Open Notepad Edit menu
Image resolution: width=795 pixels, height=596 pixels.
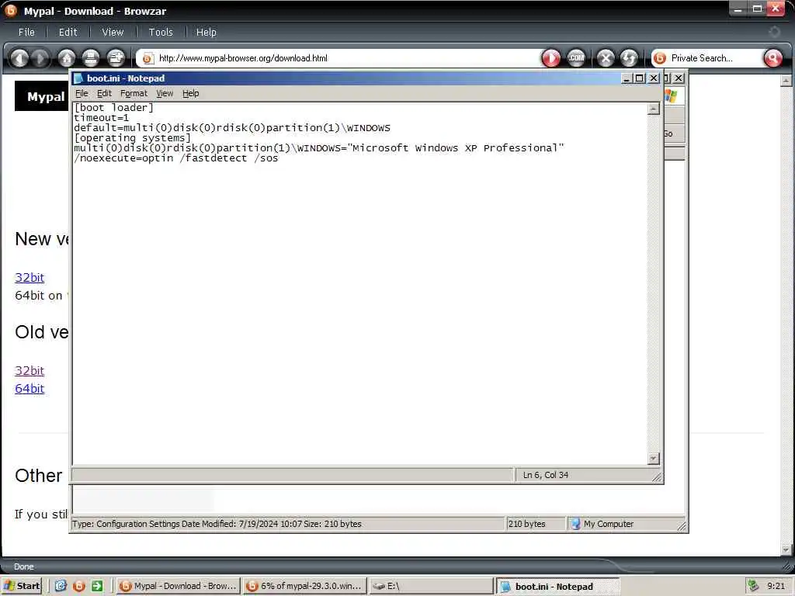pyautogui.click(x=104, y=93)
